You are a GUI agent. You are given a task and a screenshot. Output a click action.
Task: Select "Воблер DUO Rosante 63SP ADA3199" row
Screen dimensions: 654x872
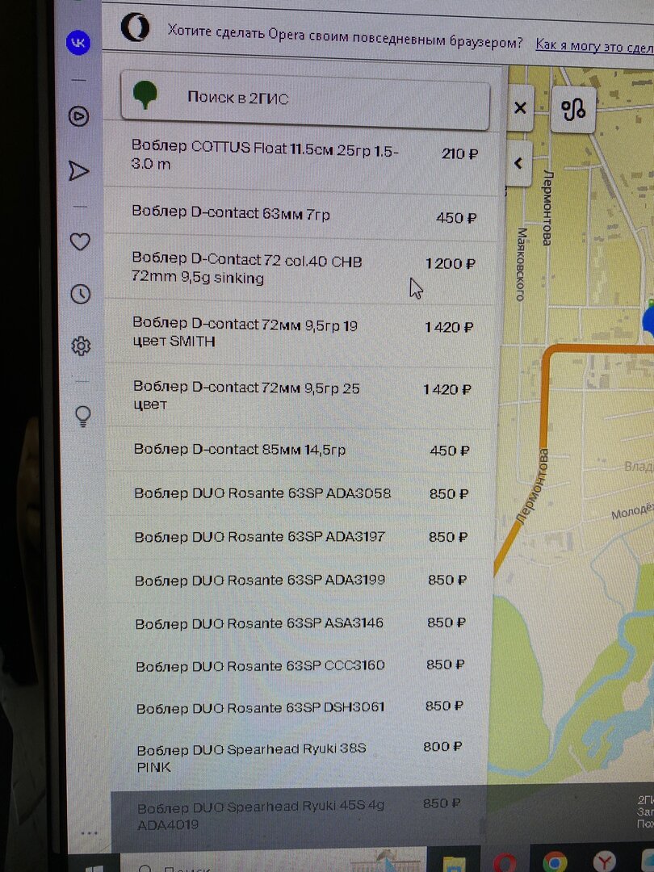300,580
